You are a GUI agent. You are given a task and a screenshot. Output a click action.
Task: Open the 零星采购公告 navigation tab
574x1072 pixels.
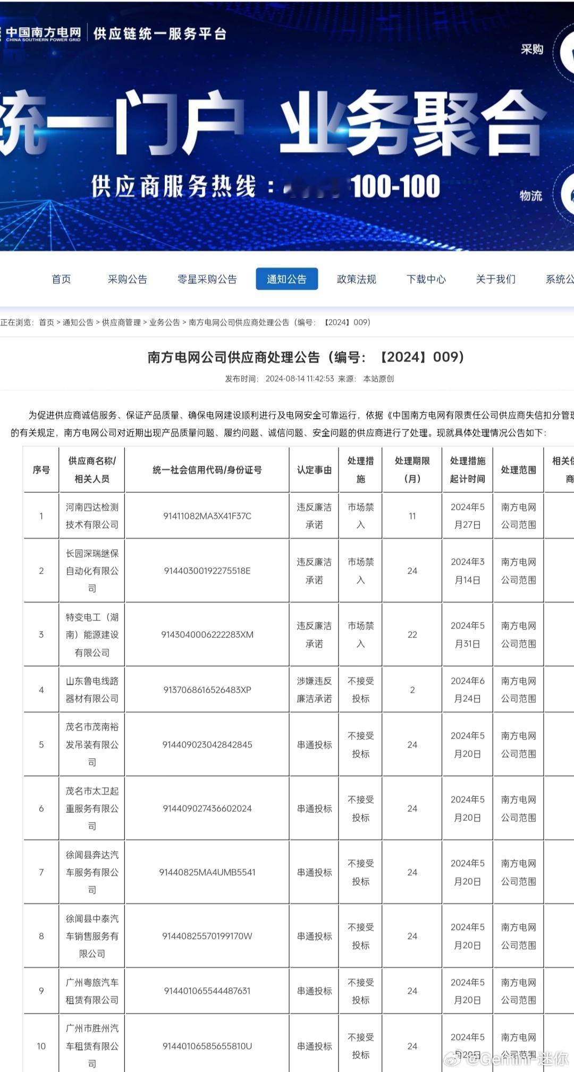coord(207,279)
